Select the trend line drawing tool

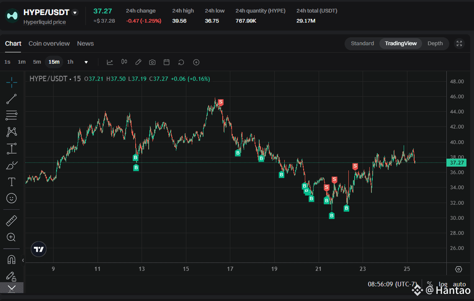11,99
